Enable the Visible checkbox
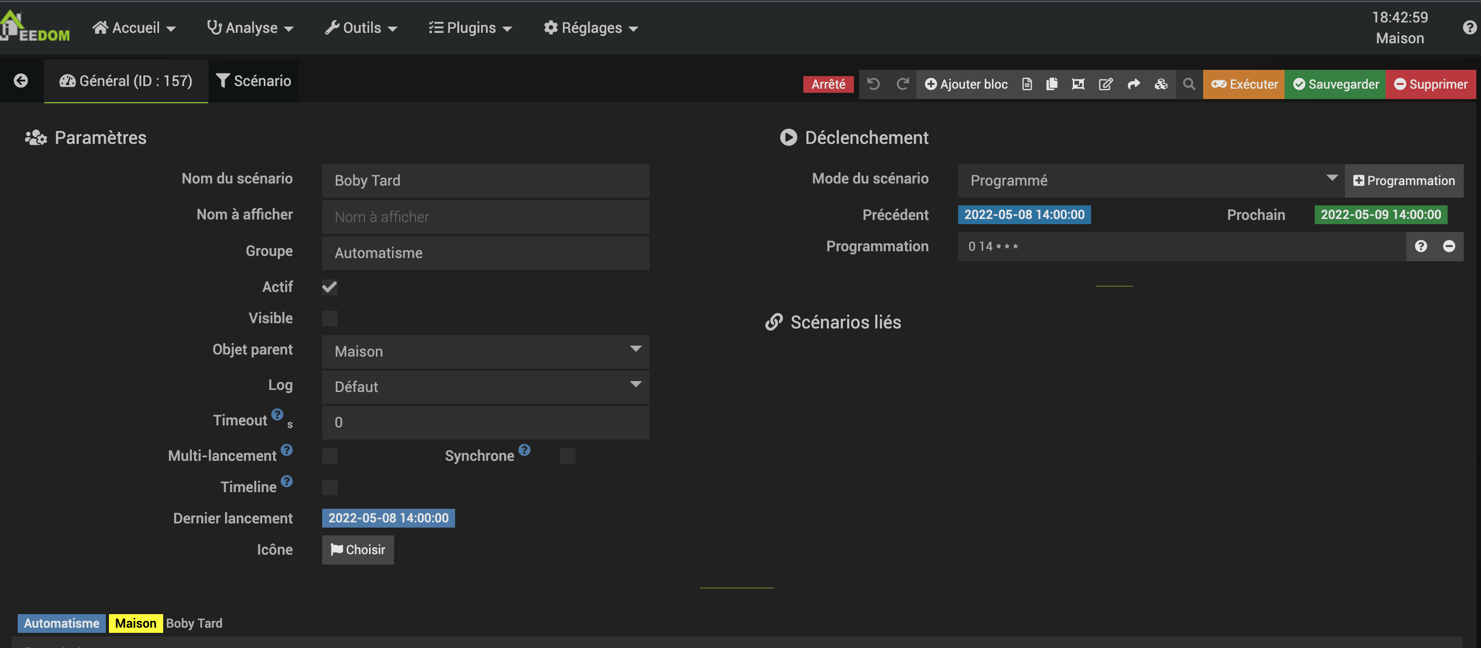 (x=329, y=319)
